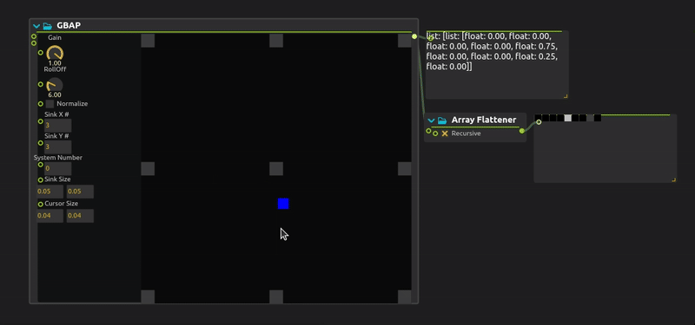The image size is (695, 325).
Task: Toggle the Recursive X option
Action: [445, 133]
